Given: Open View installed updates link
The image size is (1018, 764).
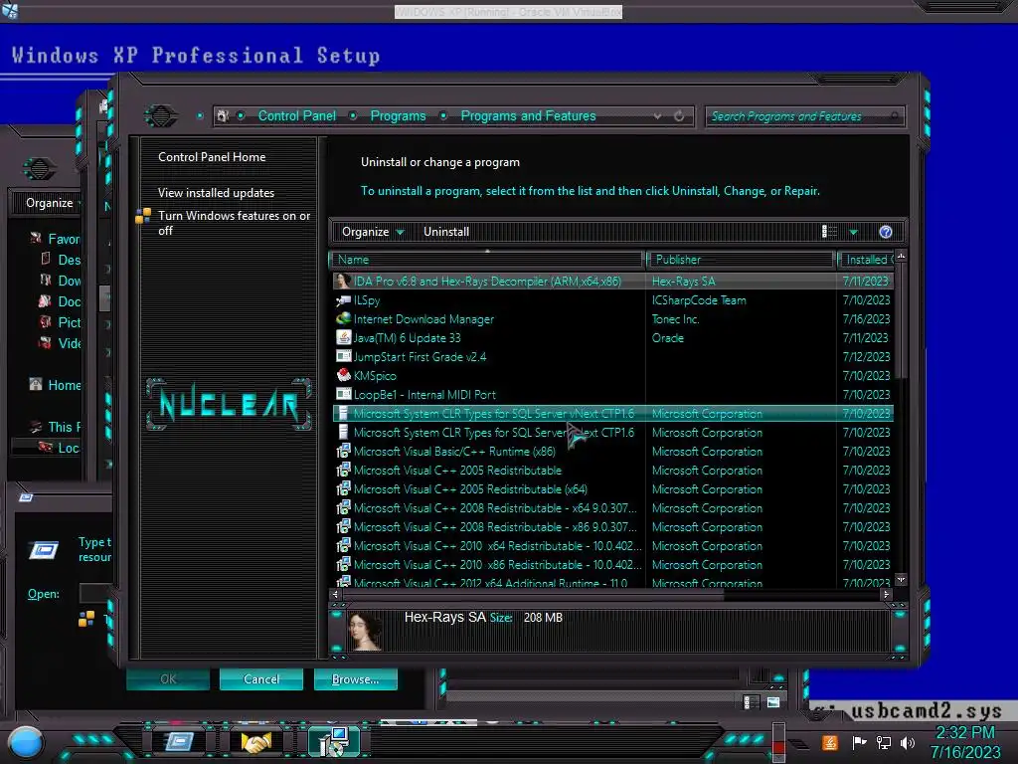Looking at the screenshot, I should (x=216, y=193).
